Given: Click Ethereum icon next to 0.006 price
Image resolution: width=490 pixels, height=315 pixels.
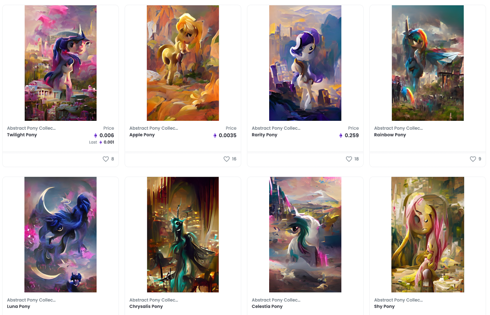Looking at the screenshot, I should 96,135.
